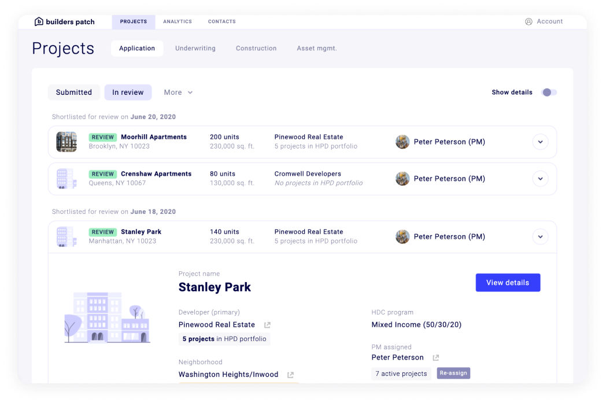This screenshot has height=403, width=606.
Task: Click external link icon beside Pinewood Real Estate
Action: 266,324
